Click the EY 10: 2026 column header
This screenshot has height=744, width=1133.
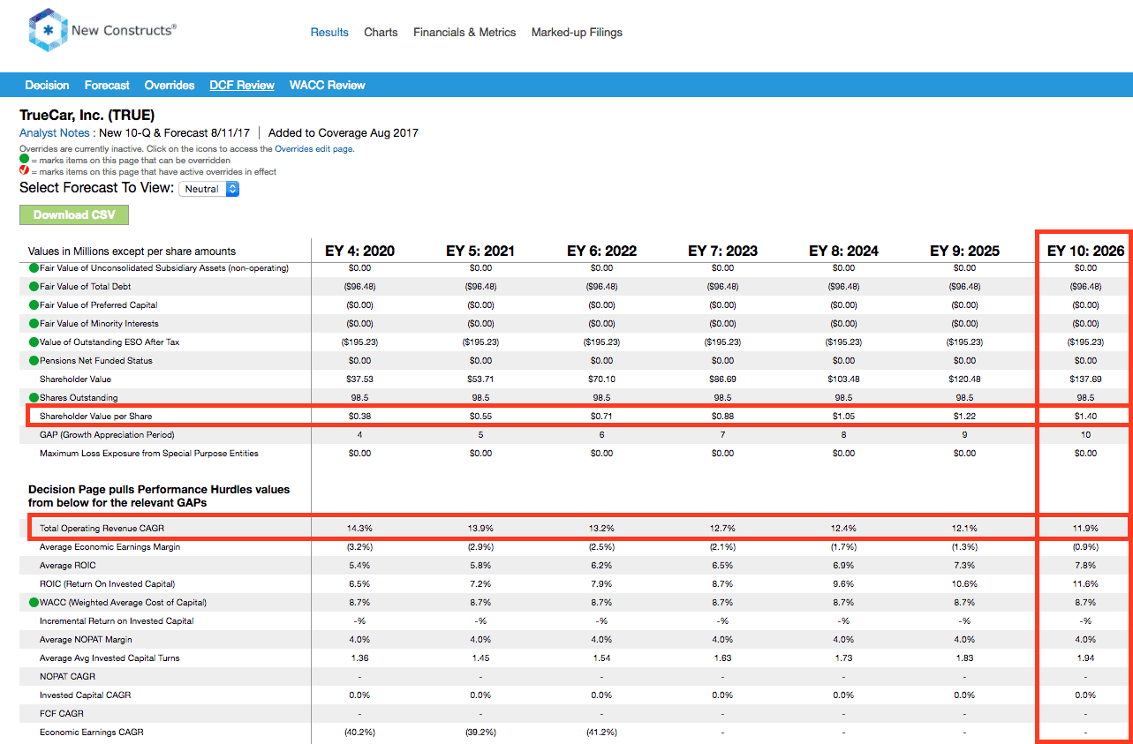(1085, 251)
